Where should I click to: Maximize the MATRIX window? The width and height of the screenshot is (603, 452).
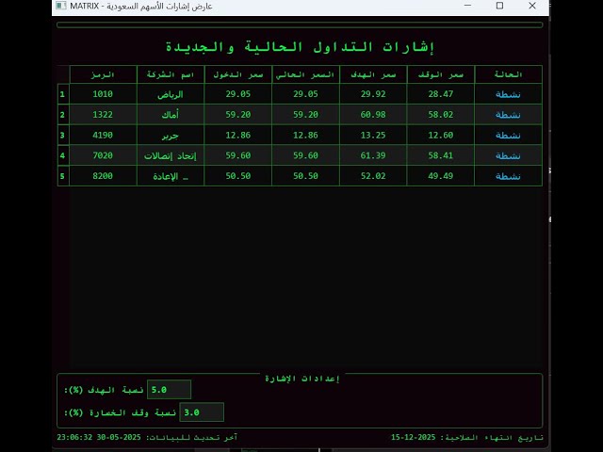499,6
